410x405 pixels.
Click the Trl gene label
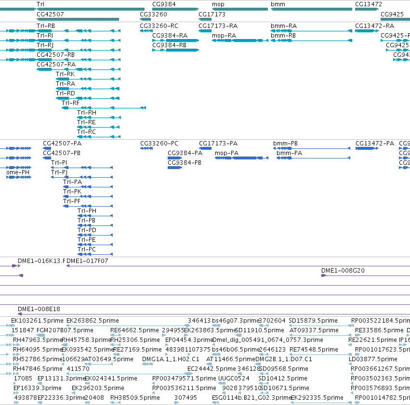(x=40, y=4)
